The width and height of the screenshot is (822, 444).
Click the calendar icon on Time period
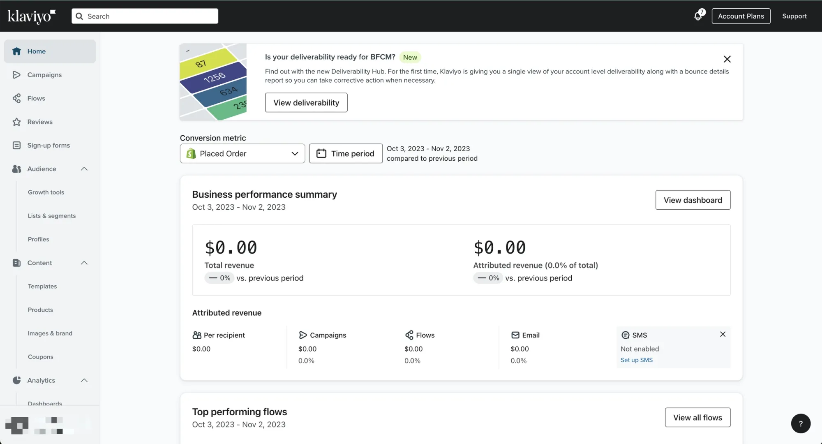pos(321,153)
